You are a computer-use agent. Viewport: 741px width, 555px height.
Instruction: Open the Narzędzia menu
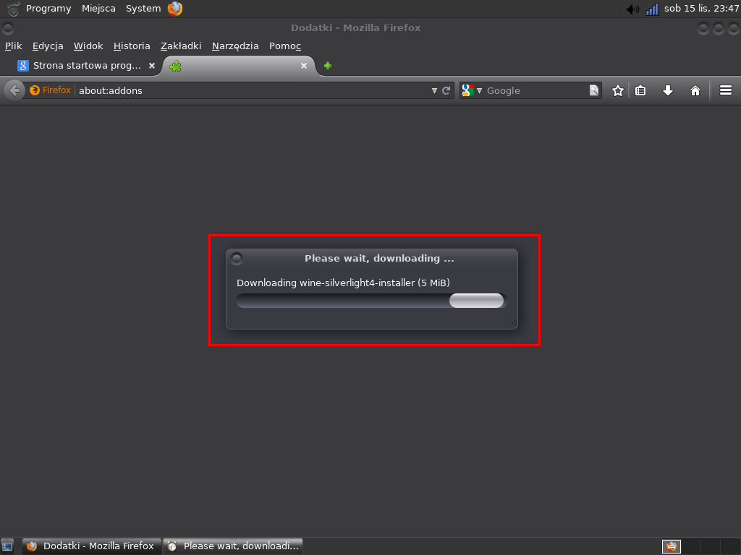pyautogui.click(x=235, y=46)
